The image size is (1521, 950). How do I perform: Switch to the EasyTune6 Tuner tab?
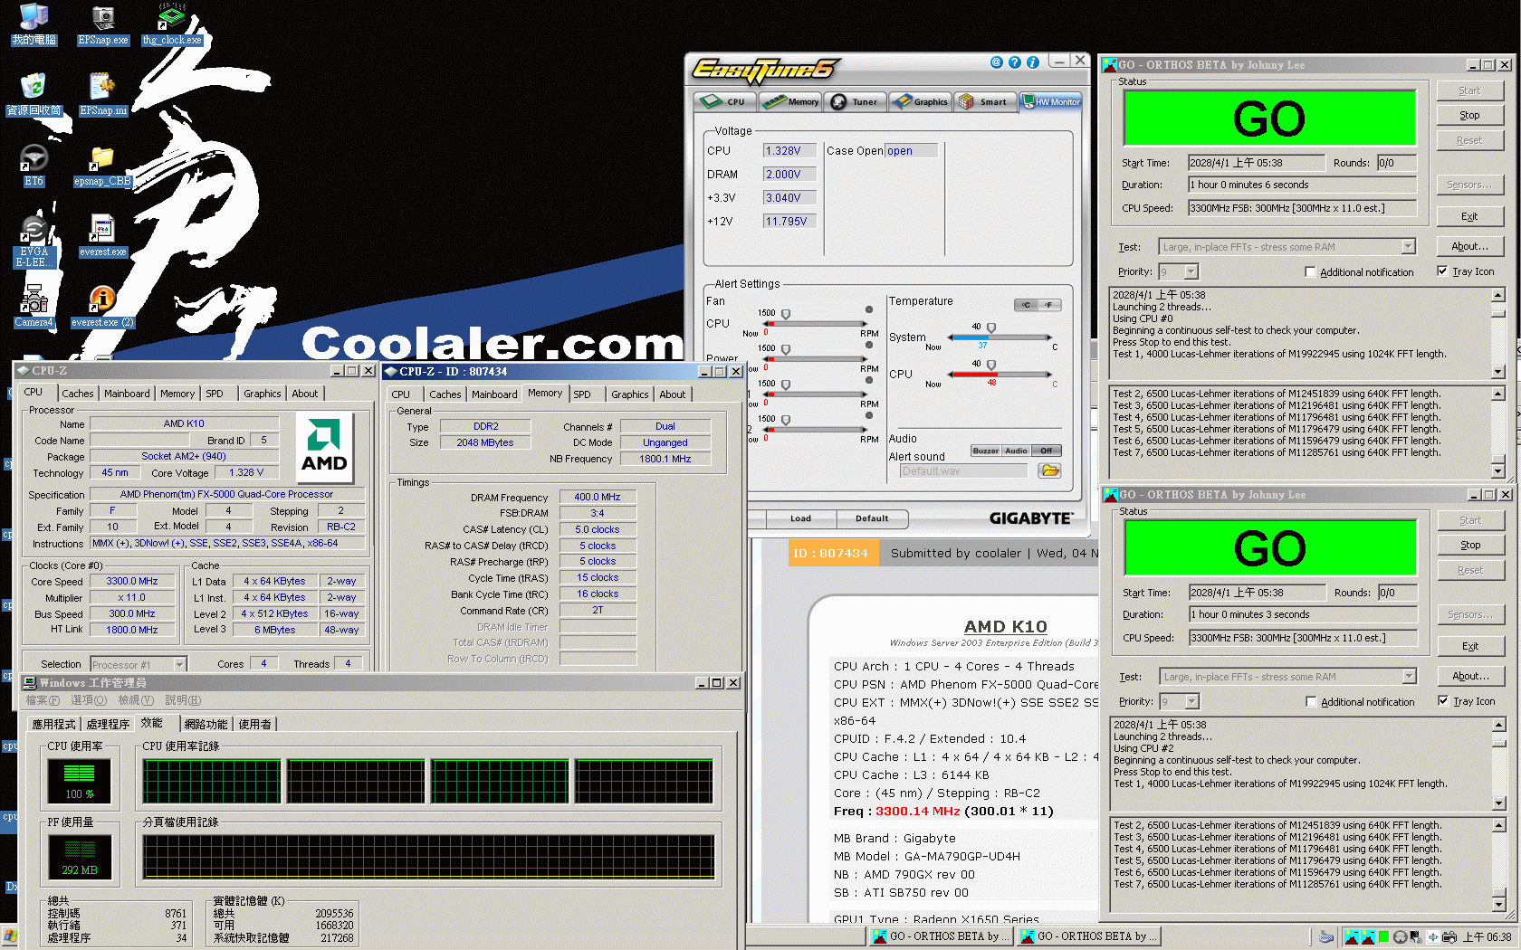click(855, 102)
